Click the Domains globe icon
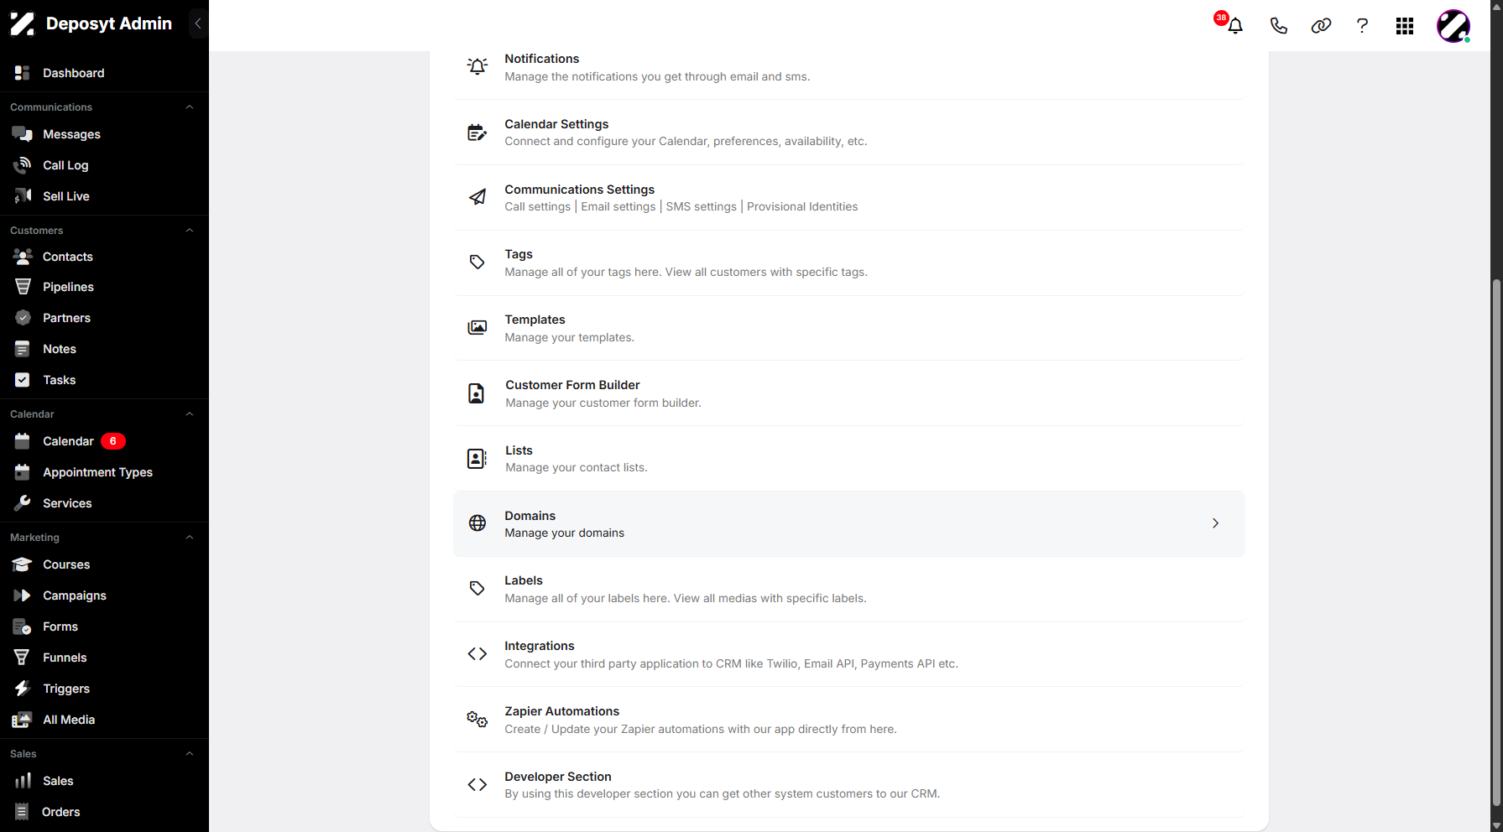This screenshot has height=832, width=1503. tap(478, 523)
